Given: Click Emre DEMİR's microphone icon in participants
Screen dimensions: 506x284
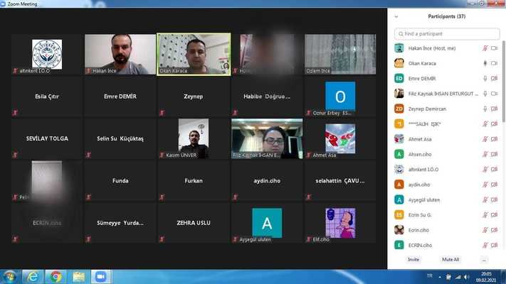Looking at the screenshot, I should pos(485,79).
